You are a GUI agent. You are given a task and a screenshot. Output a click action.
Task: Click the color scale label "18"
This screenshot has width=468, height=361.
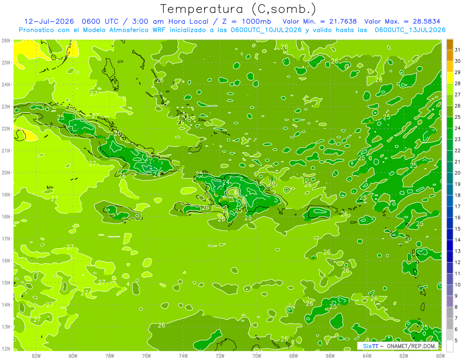coord(458,195)
